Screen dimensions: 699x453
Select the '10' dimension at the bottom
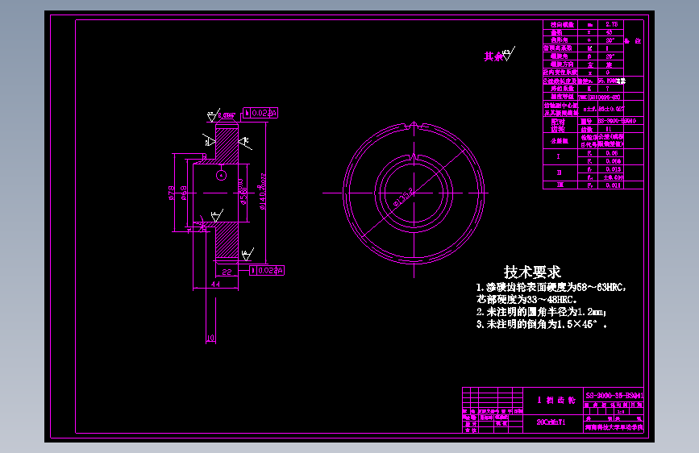(x=211, y=338)
